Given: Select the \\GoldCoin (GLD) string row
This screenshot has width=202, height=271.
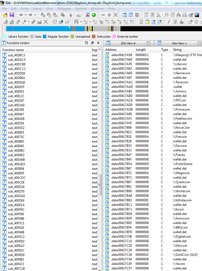Looking at the screenshot, I should click(x=153, y=255).
